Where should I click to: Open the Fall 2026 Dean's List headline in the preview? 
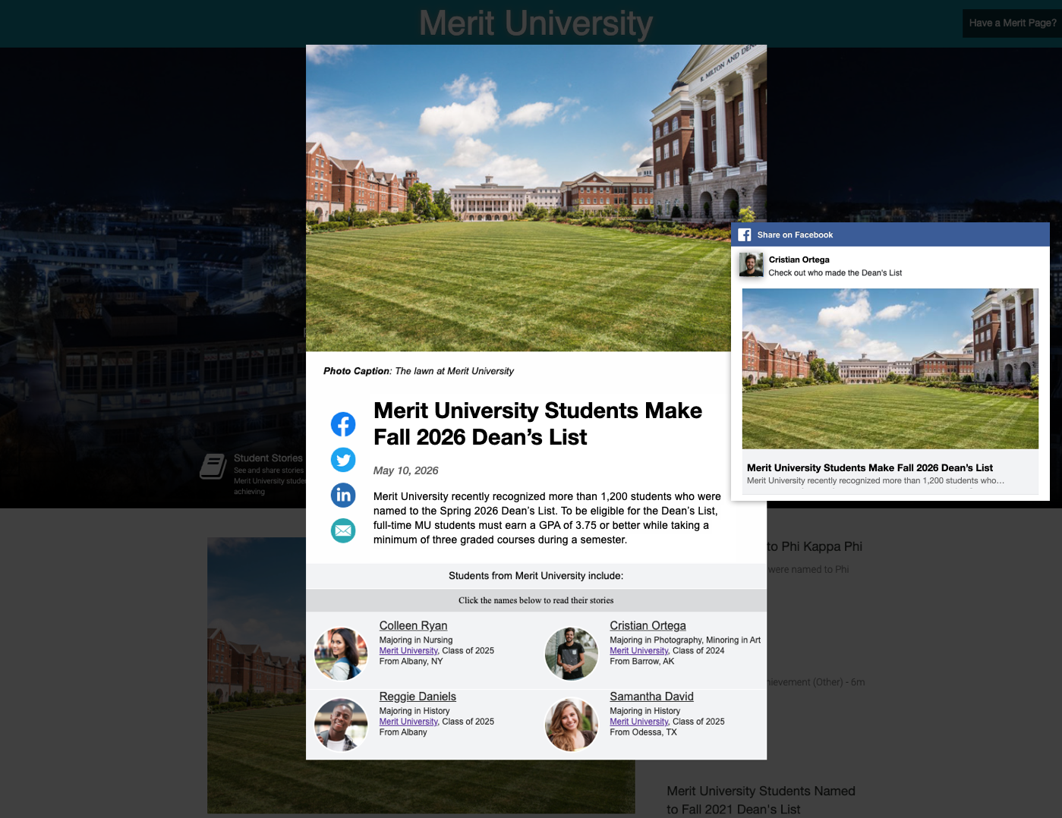coord(870,467)
